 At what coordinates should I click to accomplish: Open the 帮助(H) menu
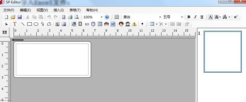point(92,10)
